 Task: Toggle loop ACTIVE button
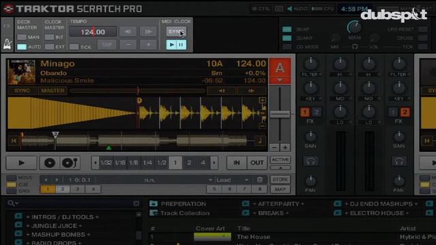tap(280, 160)
